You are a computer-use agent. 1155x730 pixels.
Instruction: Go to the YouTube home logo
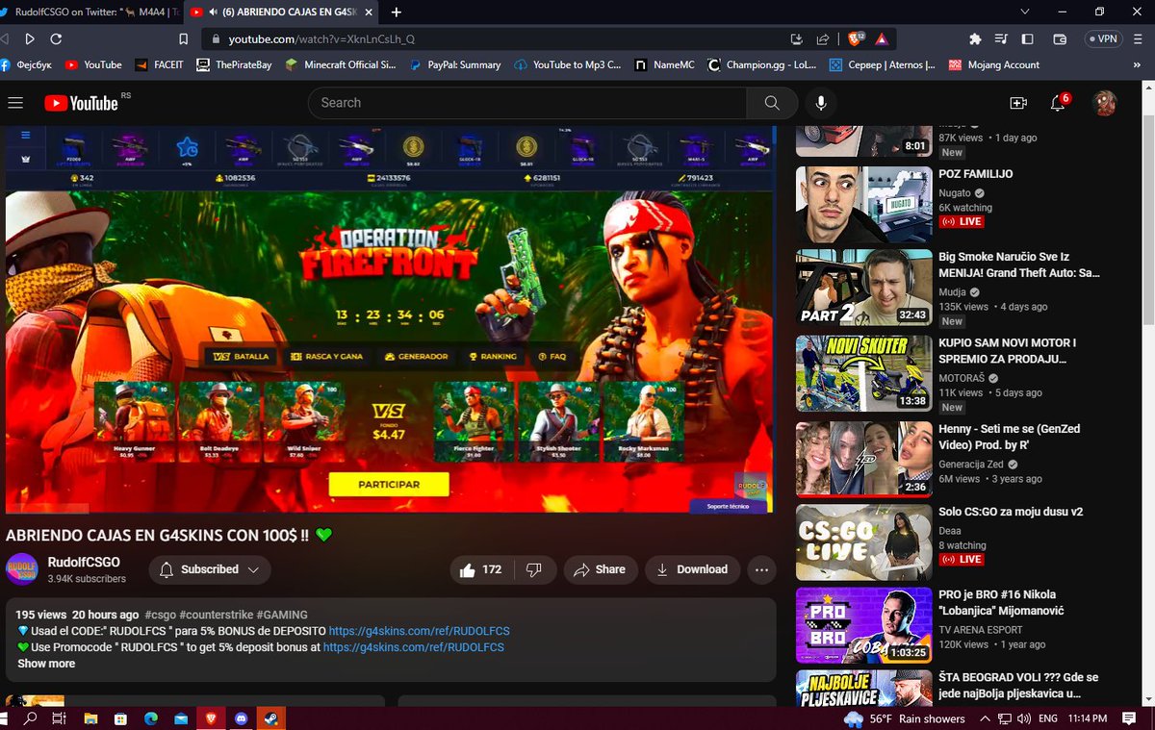[81, 103]
